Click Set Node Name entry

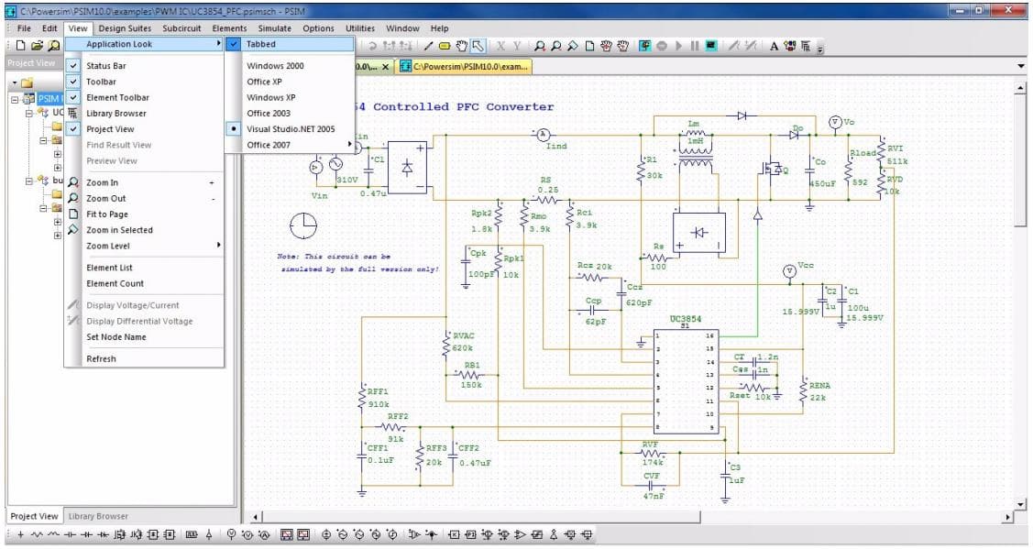pos(144,336)
